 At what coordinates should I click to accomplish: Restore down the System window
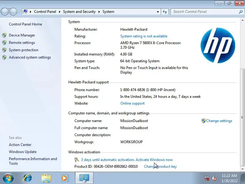pos(229,3)
